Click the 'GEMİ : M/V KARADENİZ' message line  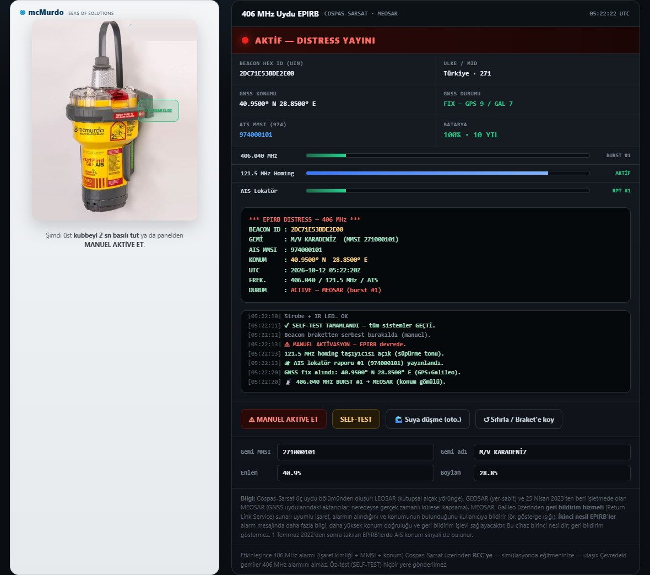coord(323,239)
